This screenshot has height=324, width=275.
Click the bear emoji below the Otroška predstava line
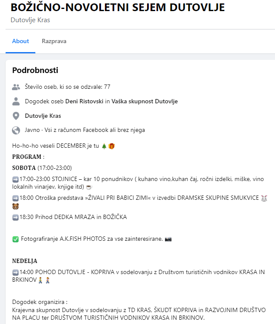(15, 207)
